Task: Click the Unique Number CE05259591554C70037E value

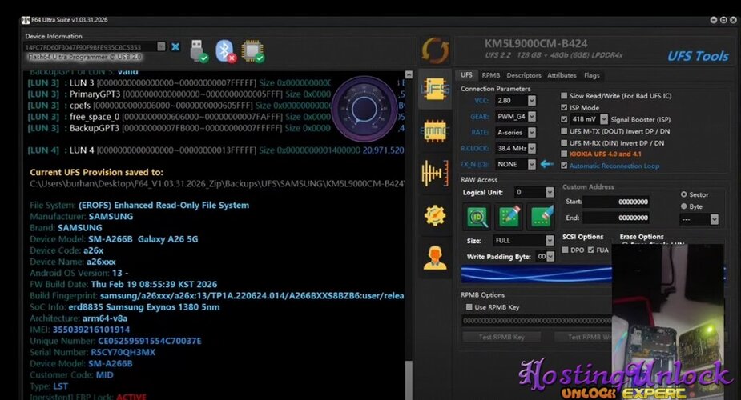Action: coord(149,341)
